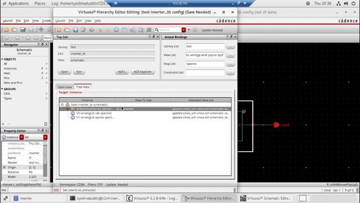Click Undo arrow icon in Hierarchy Editor toolbar
The height and width of the screenshot is (203, 360).
100,30
